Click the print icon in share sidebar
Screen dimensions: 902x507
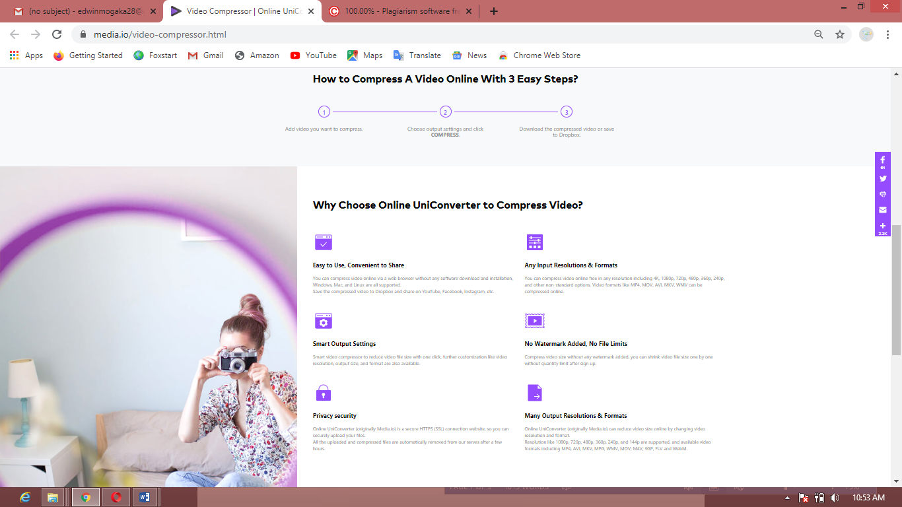pyautogui.click(x=883, y=194)
